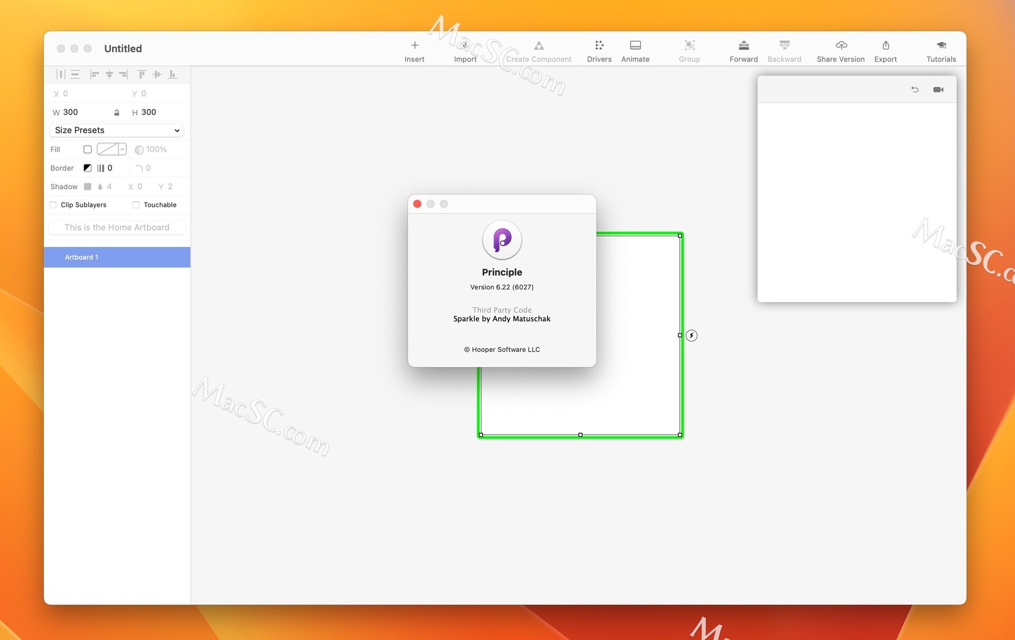Click the Create Component icon
The image size is (1015, 640).
point(538,45)
